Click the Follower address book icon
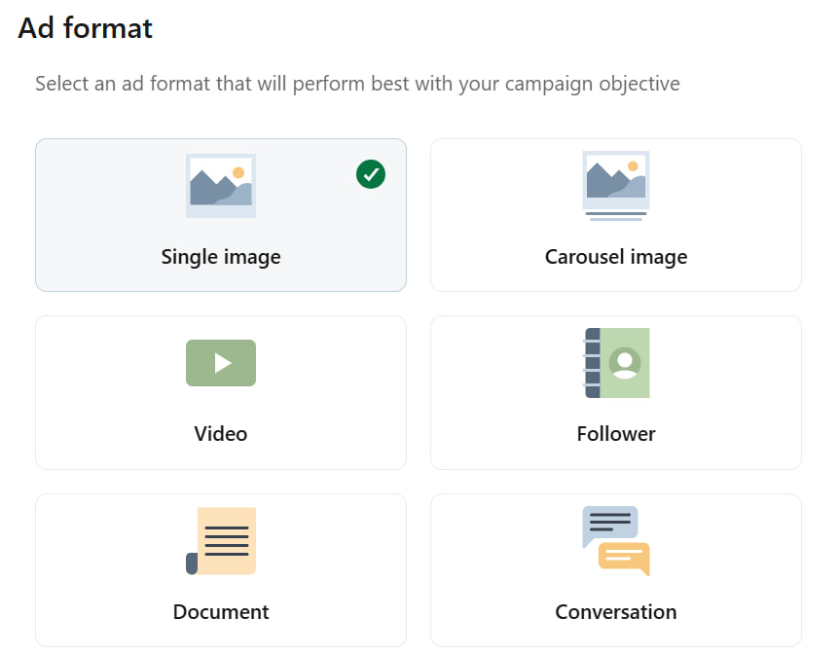The width and height of the screenshot is (840, 654). (x=617, y=363)
